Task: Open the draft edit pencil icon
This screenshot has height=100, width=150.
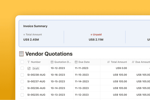Action: (29, 68)
